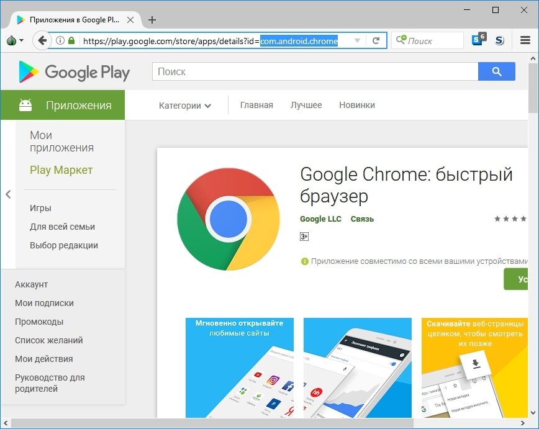Open Промокоды link
This screenshot has width=539, height=429.
(x=39, y=322)
